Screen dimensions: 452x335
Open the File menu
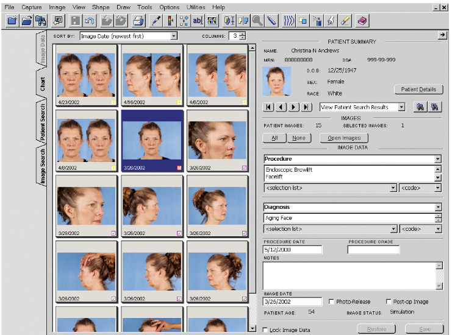(x=9, y=7)
